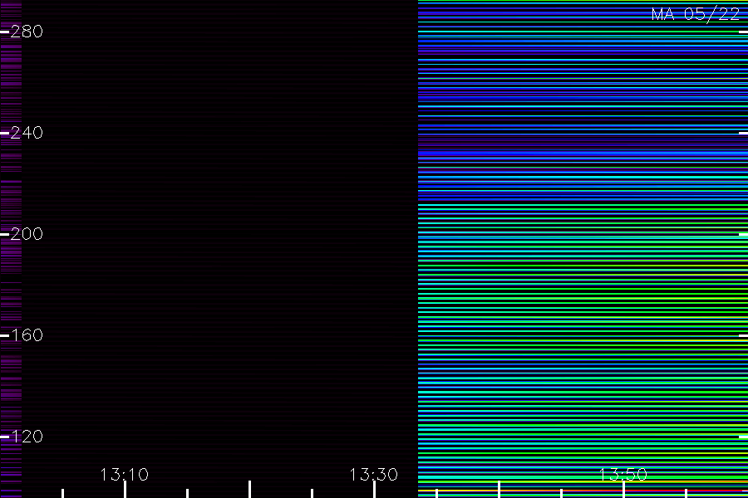The height and width of the screenshot is (498, 748).
Task: Click the MA 05/22 date label
Action: point(696,14)
